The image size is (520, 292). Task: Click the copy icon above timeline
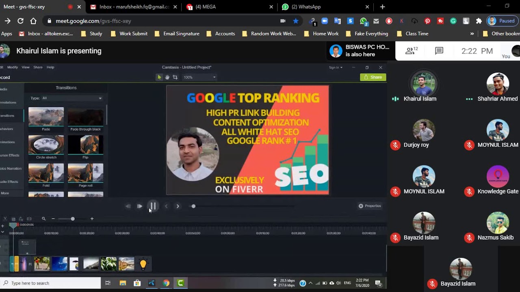tap(13, 219)
